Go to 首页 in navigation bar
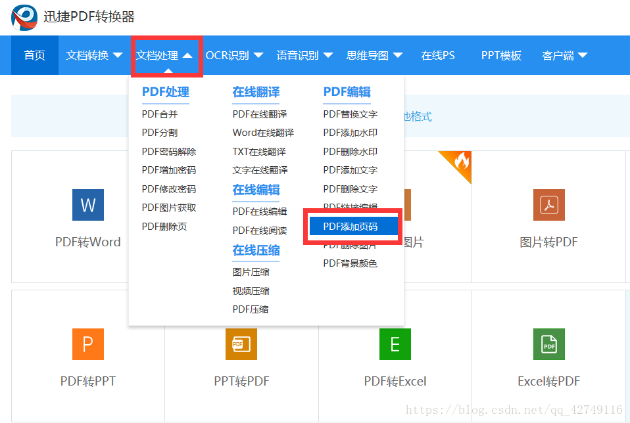The image size is (630, 423). [35, 55]
